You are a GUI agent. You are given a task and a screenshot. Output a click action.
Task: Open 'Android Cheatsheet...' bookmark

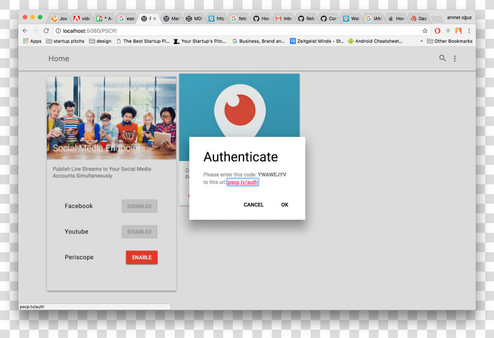(x=375, y=41)
